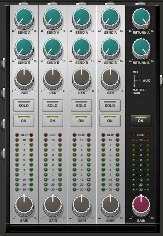Click the Return A teal knob
Image resolution: width=163 pixels, height=236 pixels.
[x=141, y=18]
